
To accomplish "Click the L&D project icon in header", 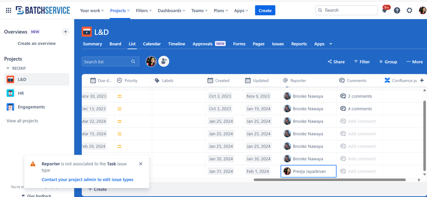I will pos(87,32).
